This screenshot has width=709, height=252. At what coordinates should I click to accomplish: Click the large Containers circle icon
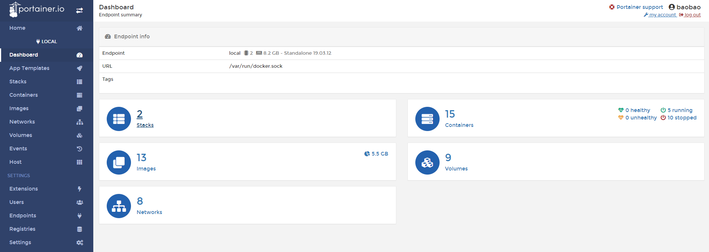pyautogui.click(x=427, y=119)
